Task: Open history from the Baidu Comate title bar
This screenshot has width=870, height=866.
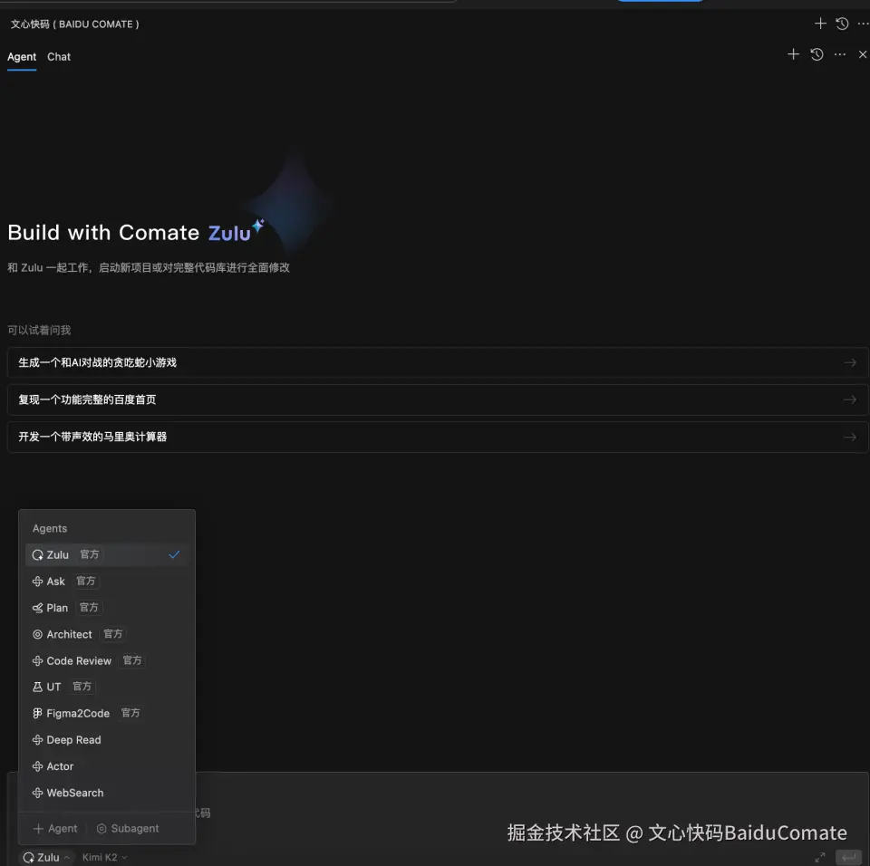Action: 842,24
